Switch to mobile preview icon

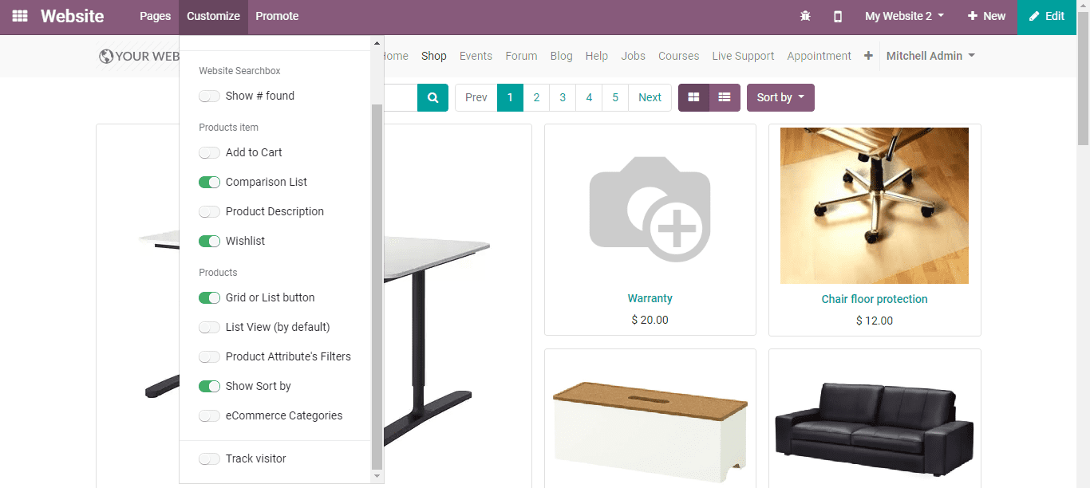837,16
